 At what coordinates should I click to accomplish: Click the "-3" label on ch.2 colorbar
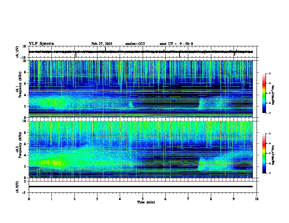269,134
